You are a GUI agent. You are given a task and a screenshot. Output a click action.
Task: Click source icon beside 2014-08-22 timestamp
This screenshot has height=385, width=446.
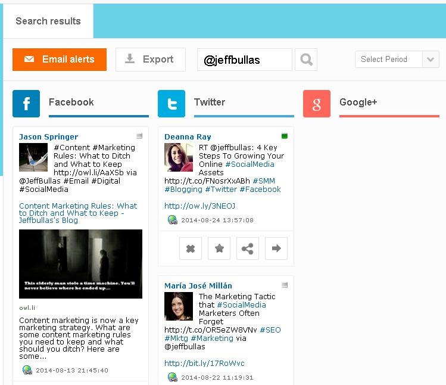pos(173,377)
